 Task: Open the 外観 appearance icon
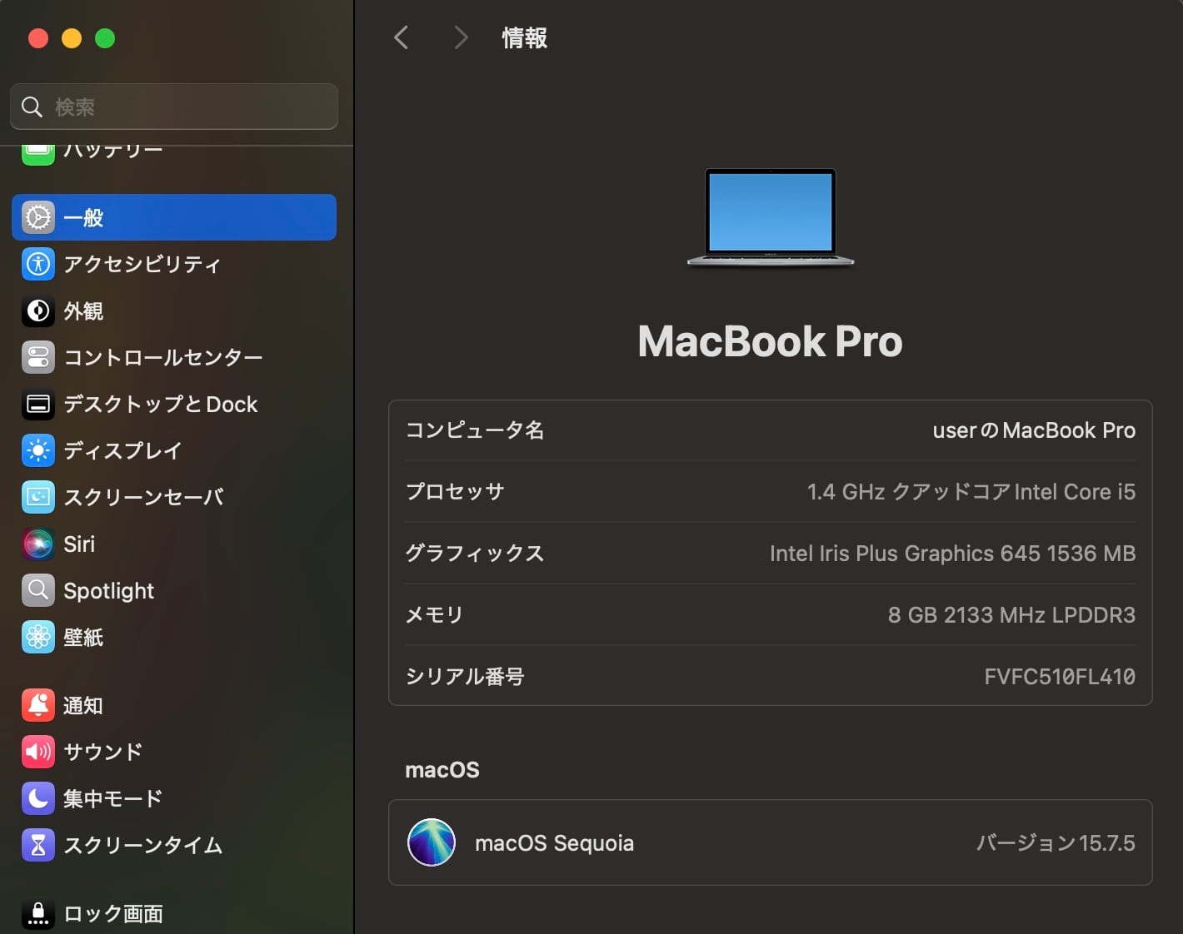(x=38, y=311)
